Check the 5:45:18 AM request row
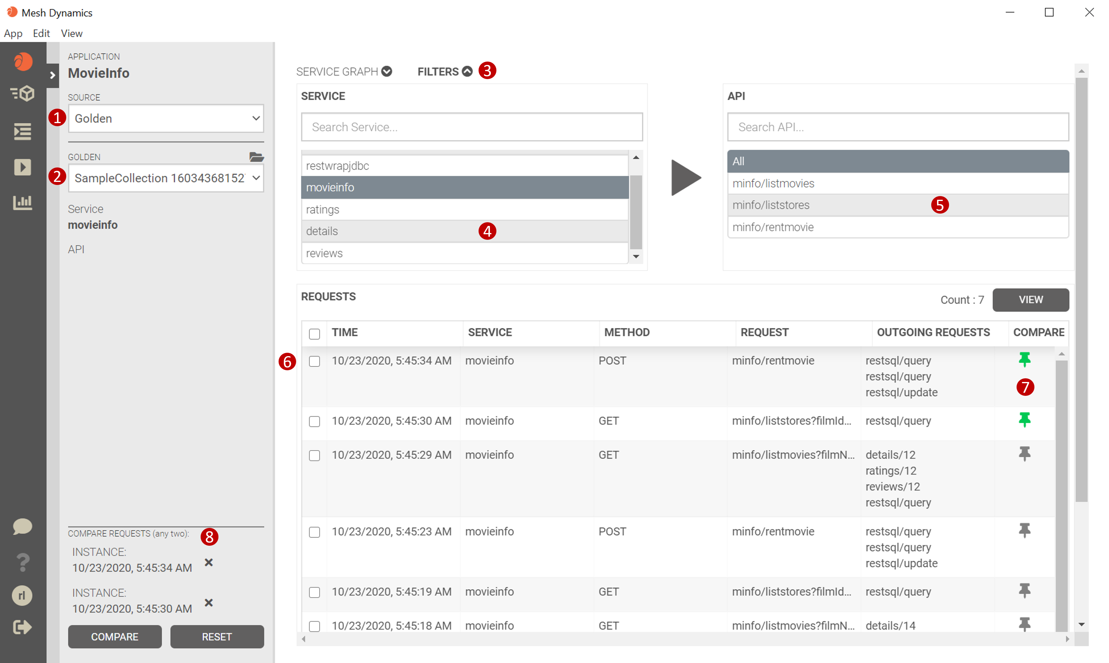Screen dimensions: 1109x663 [x=314, y=626]
